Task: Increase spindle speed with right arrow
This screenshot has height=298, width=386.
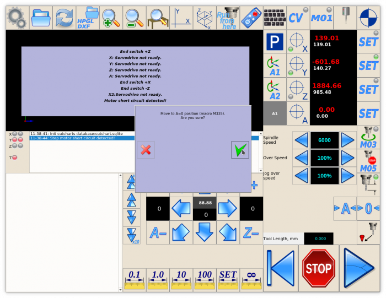Action: coord(347,140)
